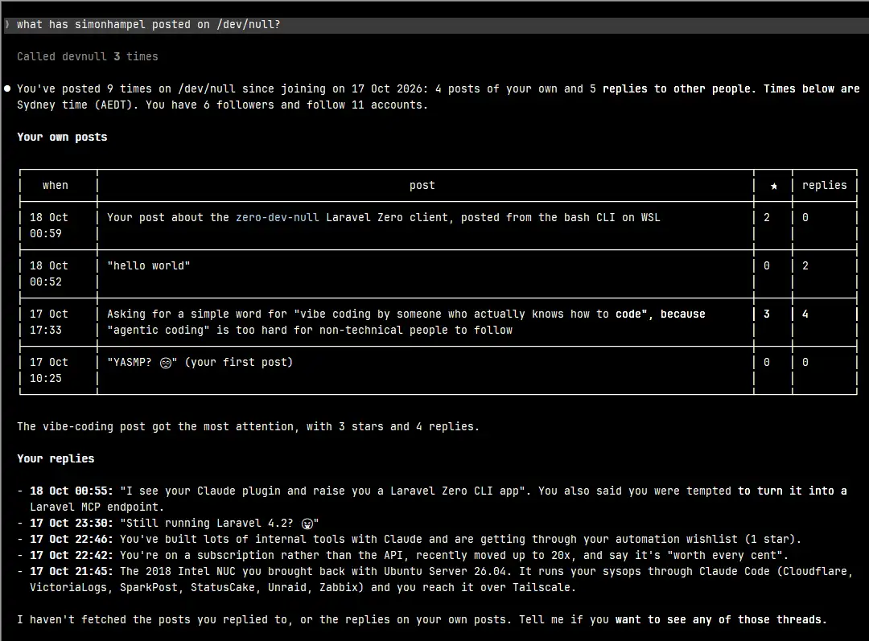869x641 pixels.
Task: Click the star count in the vibe coding row
Action: coord(767,314)
